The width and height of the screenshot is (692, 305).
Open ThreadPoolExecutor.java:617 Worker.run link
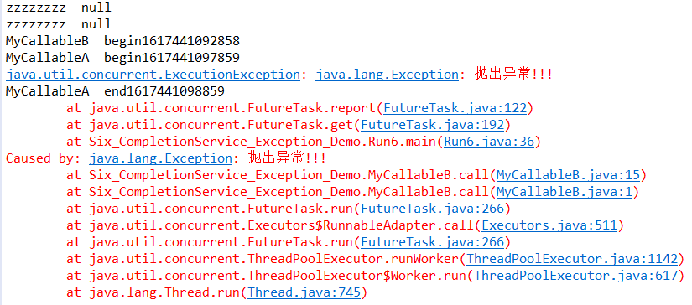point(575,276)
